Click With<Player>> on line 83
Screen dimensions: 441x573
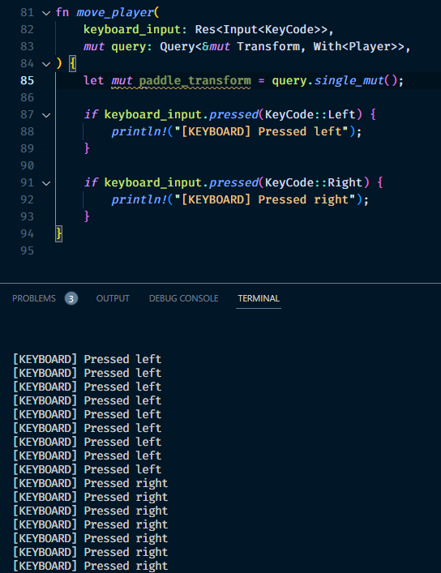[359, 47]
